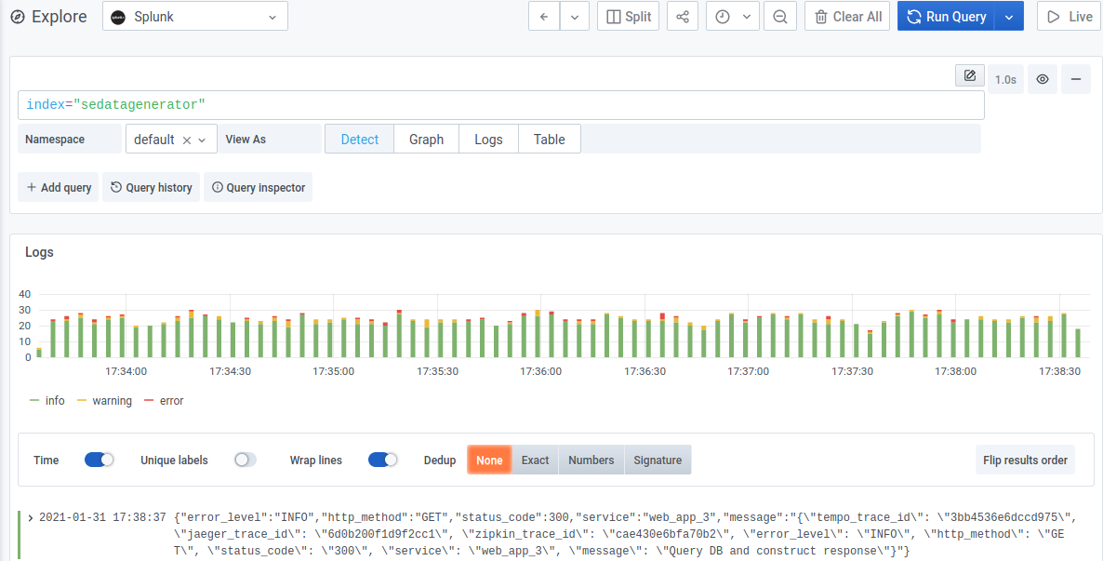Edit the query with the pencil icon
This screenshot has width=1103, height=561.
click(969, 75)
